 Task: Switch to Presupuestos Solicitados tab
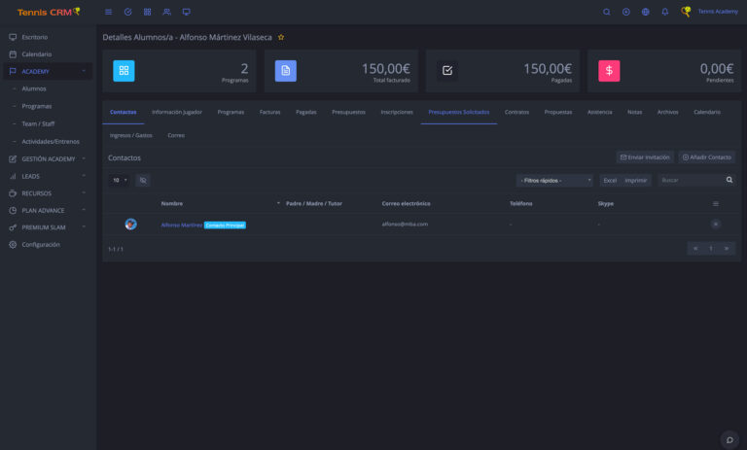coord(459,113)
